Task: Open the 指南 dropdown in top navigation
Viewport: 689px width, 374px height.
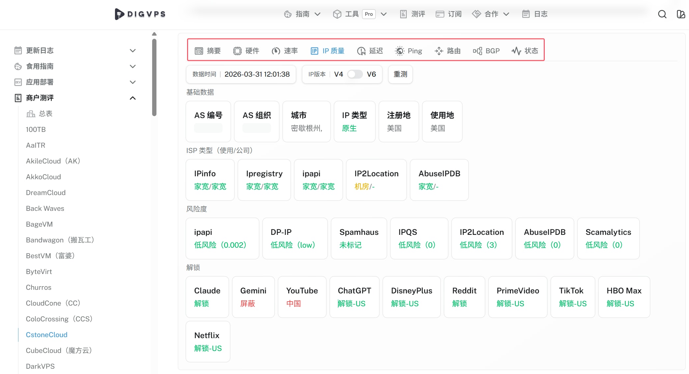Action: click(302, 14)
